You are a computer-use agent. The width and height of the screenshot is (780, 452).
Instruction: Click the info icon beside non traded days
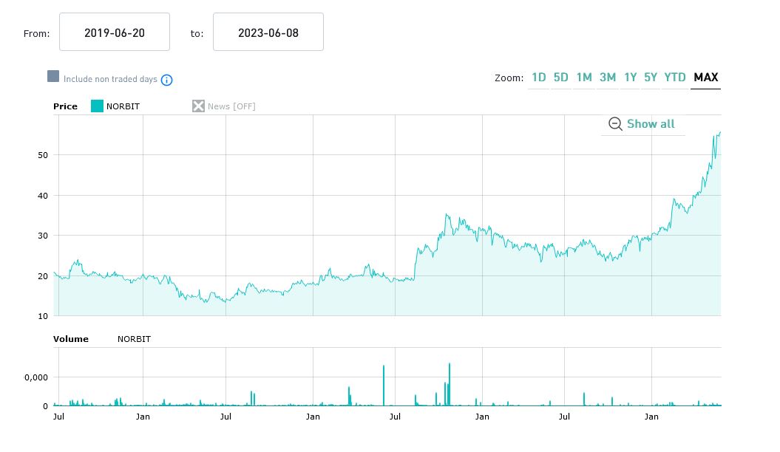click(x=167, y=80)
